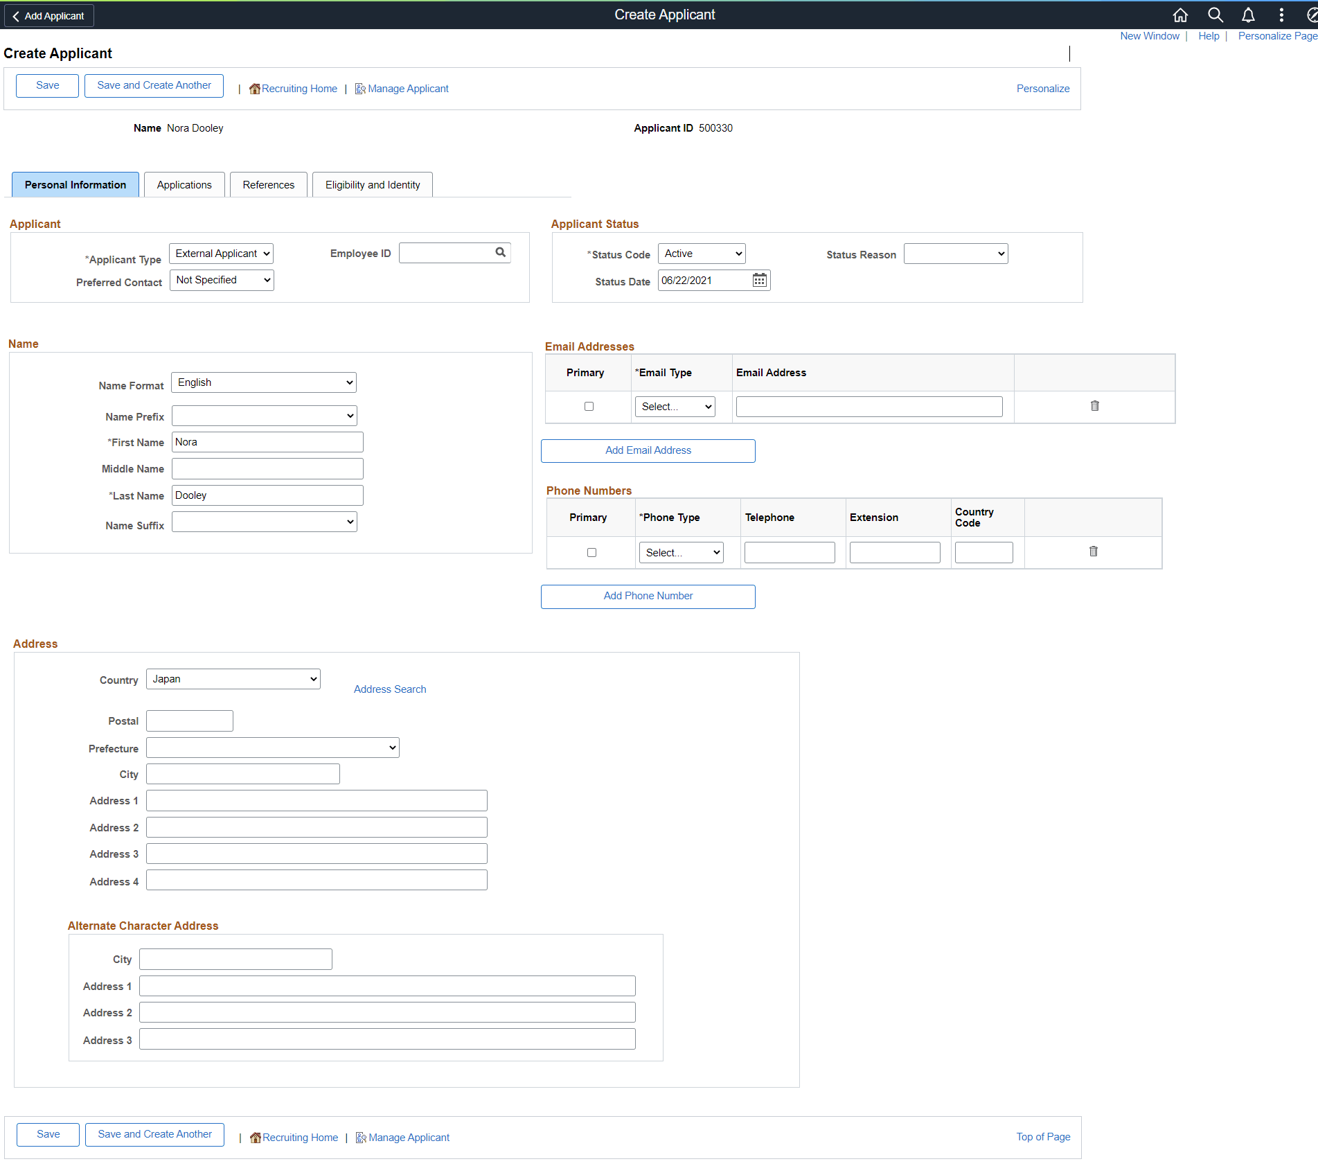Viewport: 1318px width, 1166px height.
Task: Open the Status Code dropdown
Action: (x=701, y=253)
